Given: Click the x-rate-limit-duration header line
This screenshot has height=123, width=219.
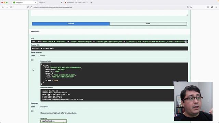Looking at the screenshot, I should [52, 96].
